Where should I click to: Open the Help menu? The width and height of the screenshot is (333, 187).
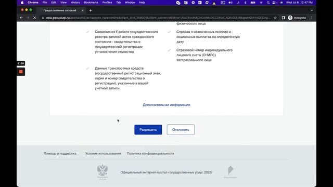[x=142, y=3]
